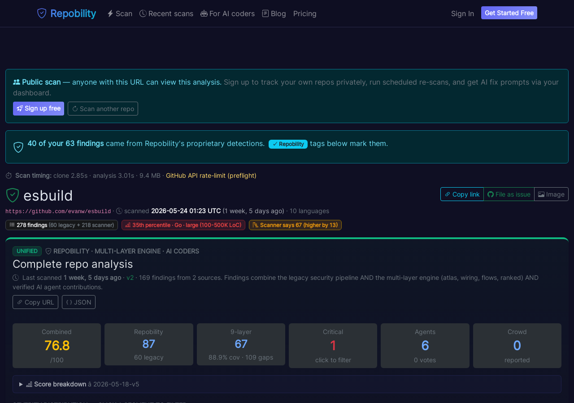
Task: Open the For AI coders page
Action: (227, 13)
